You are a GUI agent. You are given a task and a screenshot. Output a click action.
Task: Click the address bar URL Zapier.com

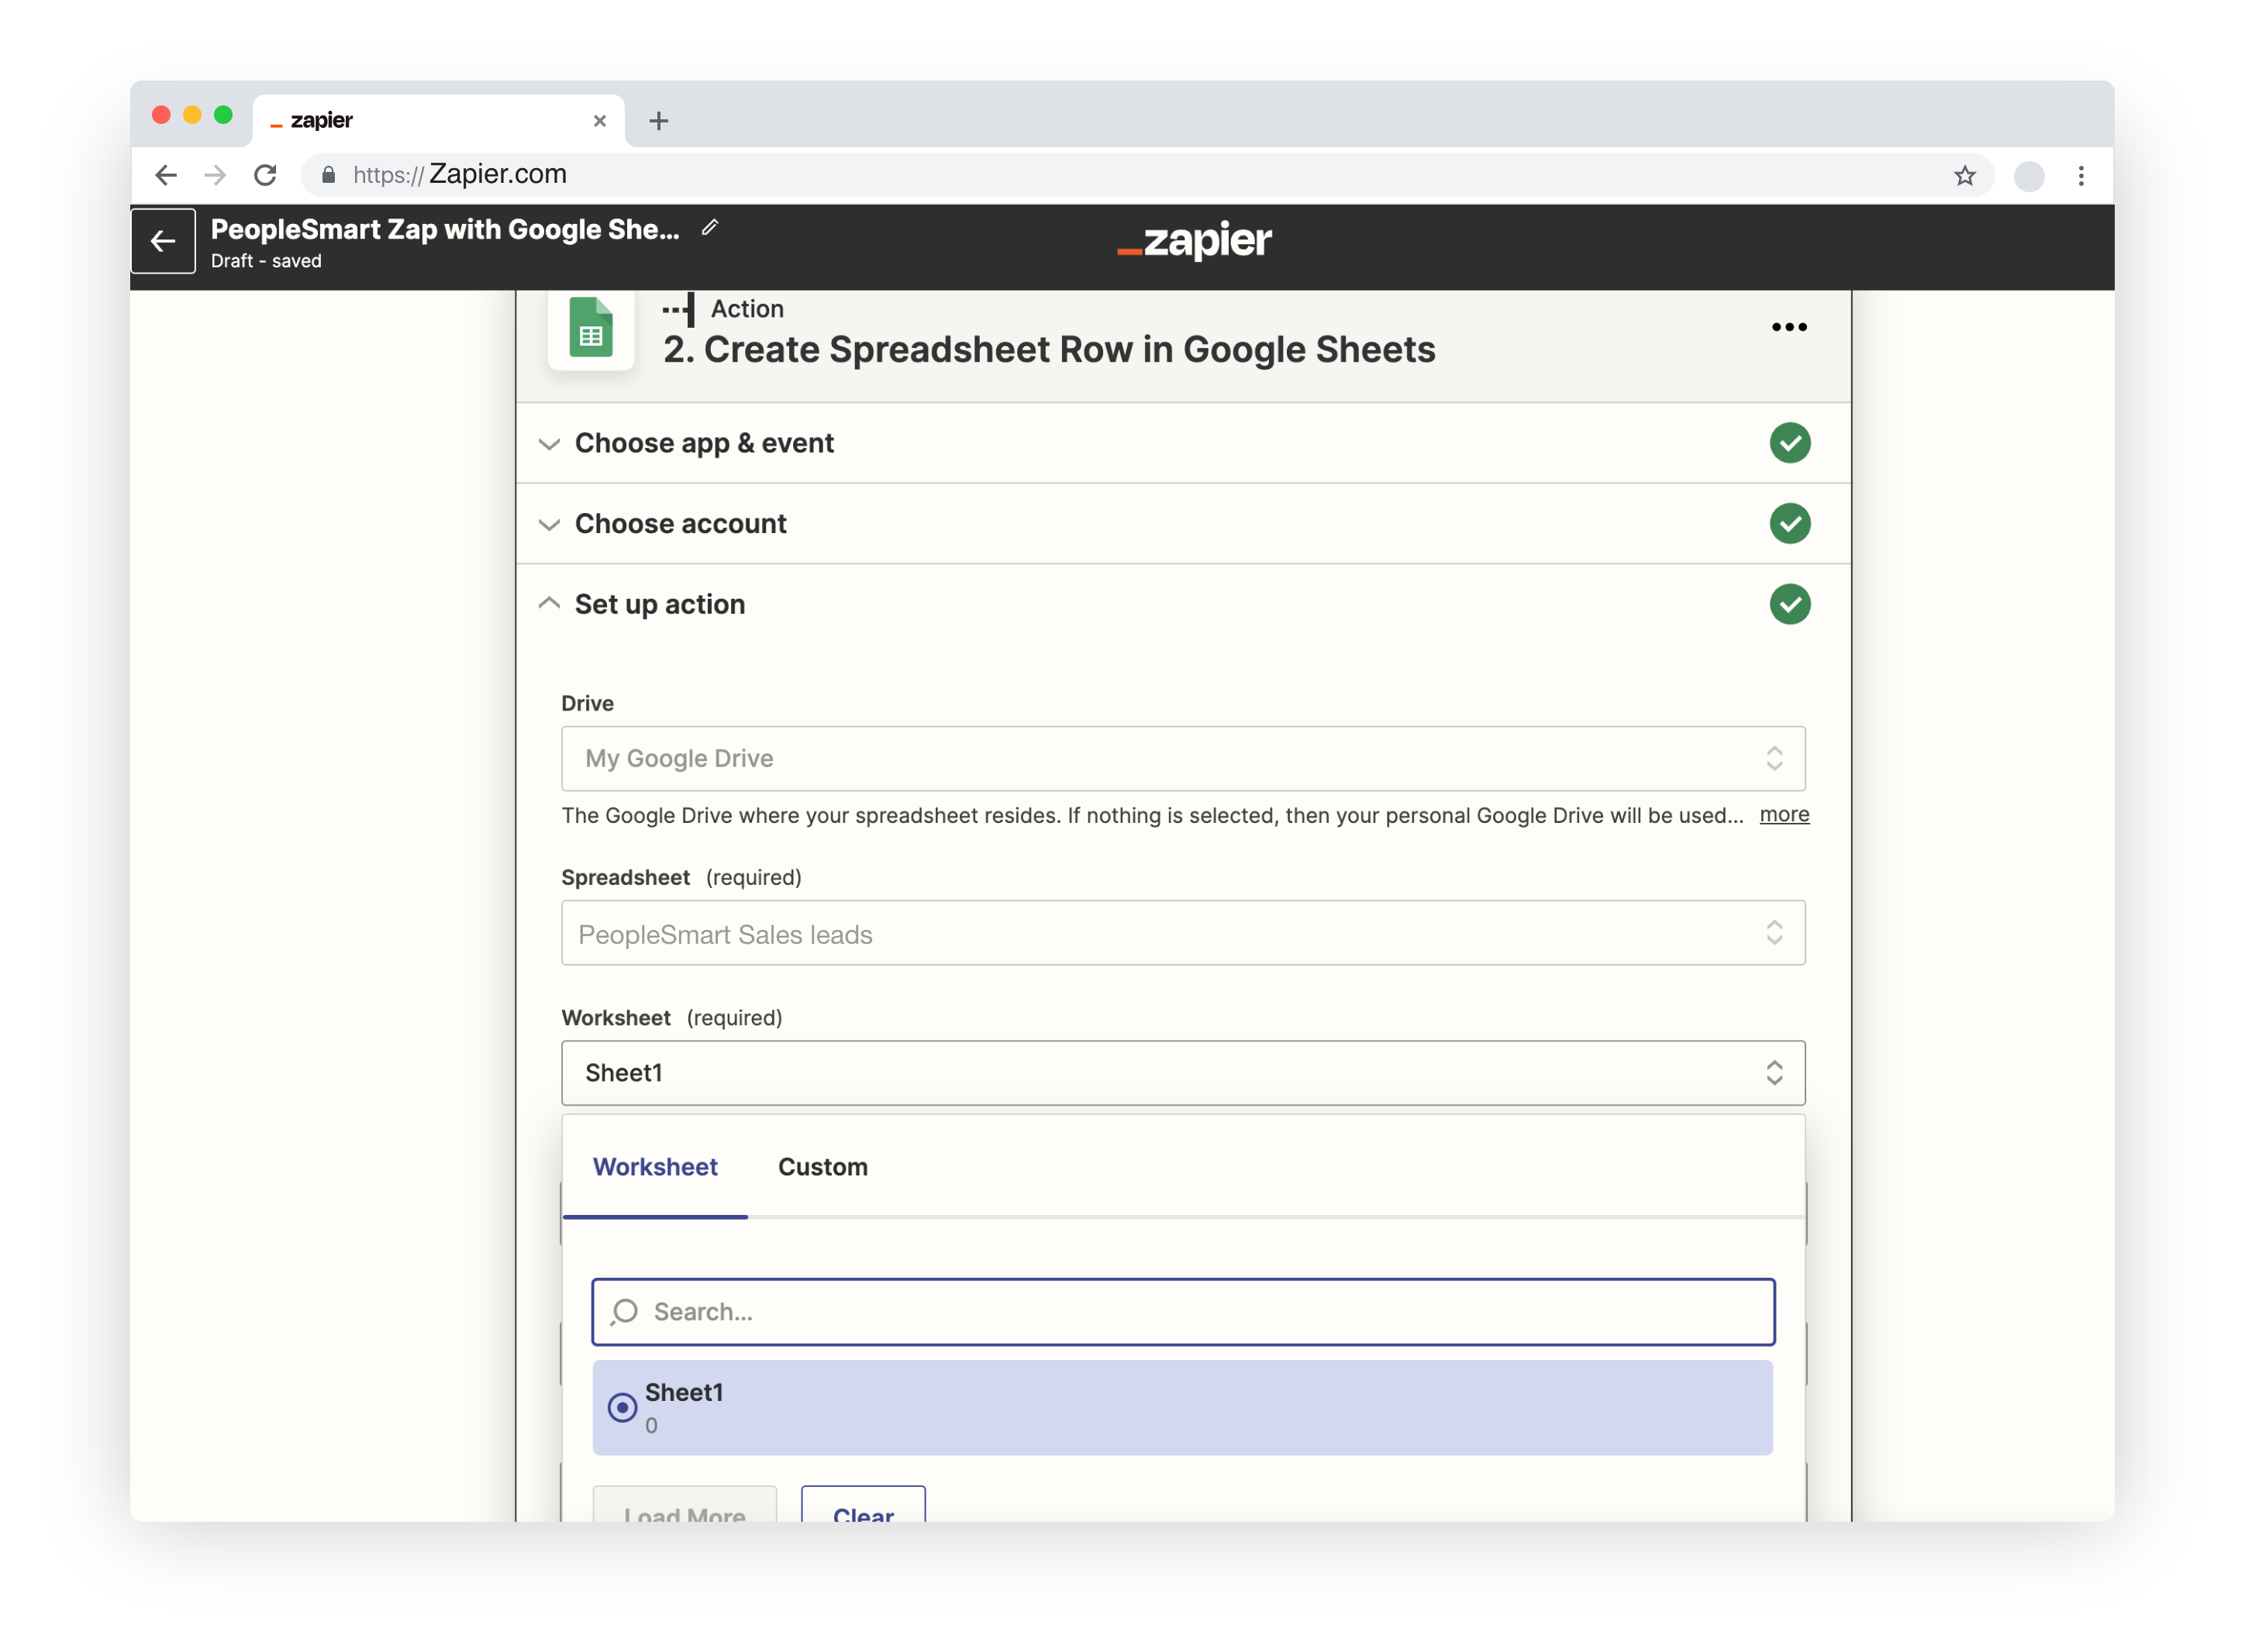pyautogui.click(x=497, y=175)
